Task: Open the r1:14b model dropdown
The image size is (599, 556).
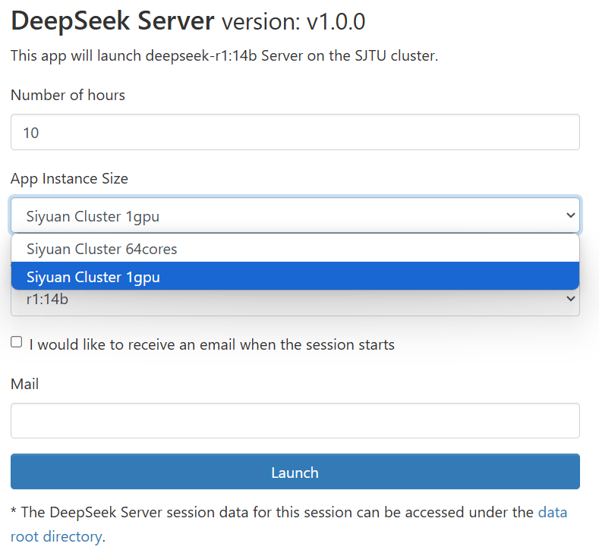Action: (295, 302)
